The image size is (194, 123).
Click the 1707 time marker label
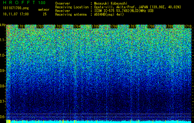point(132,26)
